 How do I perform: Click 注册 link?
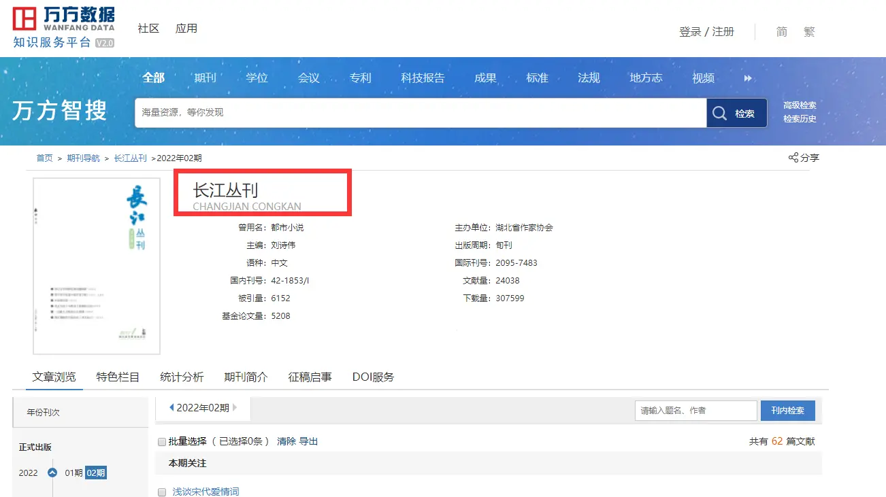click(723, 32)
